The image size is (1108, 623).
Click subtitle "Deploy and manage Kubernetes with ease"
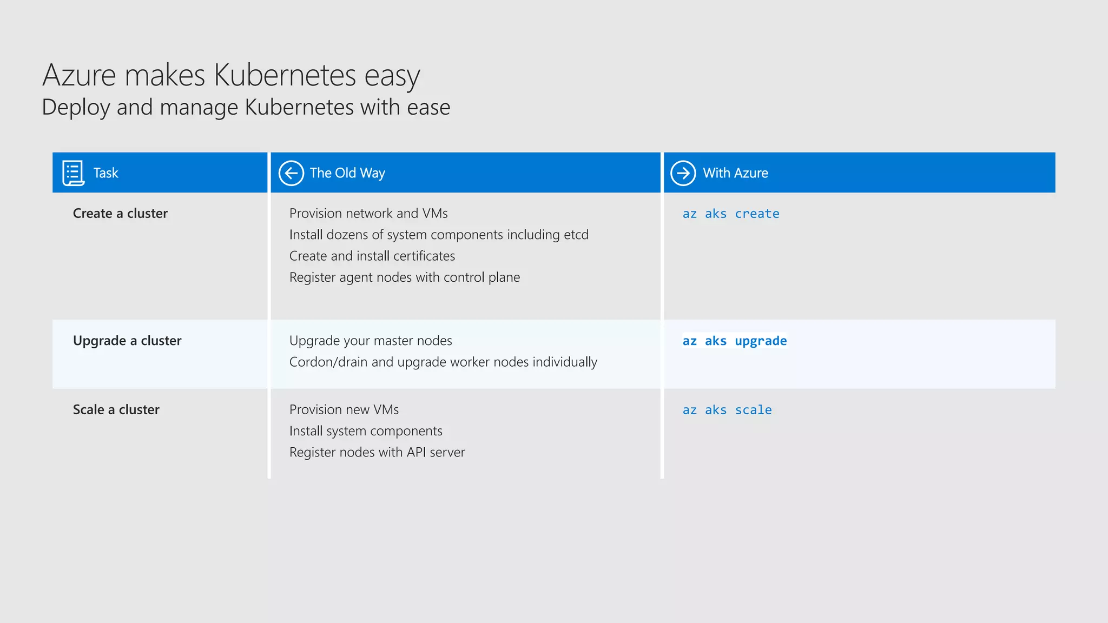[x=246, y=107]
